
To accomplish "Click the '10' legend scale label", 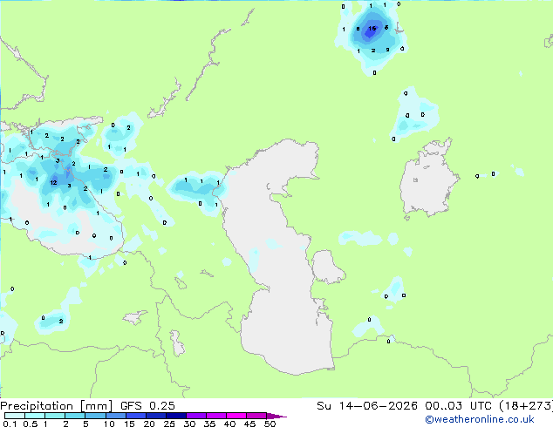I will (109, 424).
